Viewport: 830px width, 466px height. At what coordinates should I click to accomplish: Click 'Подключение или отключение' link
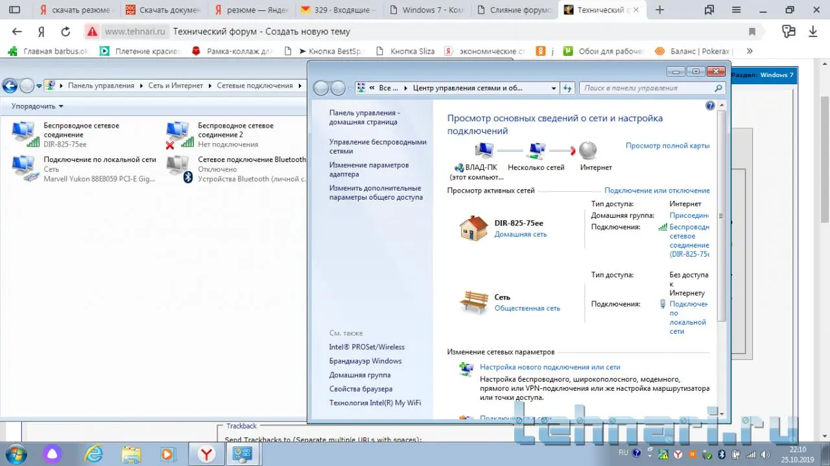point(657,191)
